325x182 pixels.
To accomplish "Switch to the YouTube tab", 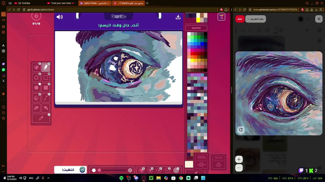I will (24, 3).
